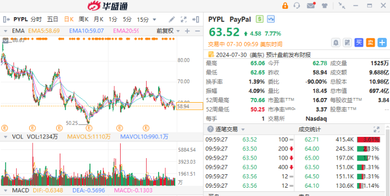The height and width of the screenshot is (196, 390).
Task: Select the 日K daily chart tab
Action: [69, 19]
